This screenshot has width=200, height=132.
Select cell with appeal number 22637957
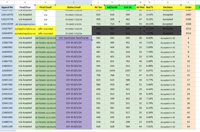click(7, 29)
